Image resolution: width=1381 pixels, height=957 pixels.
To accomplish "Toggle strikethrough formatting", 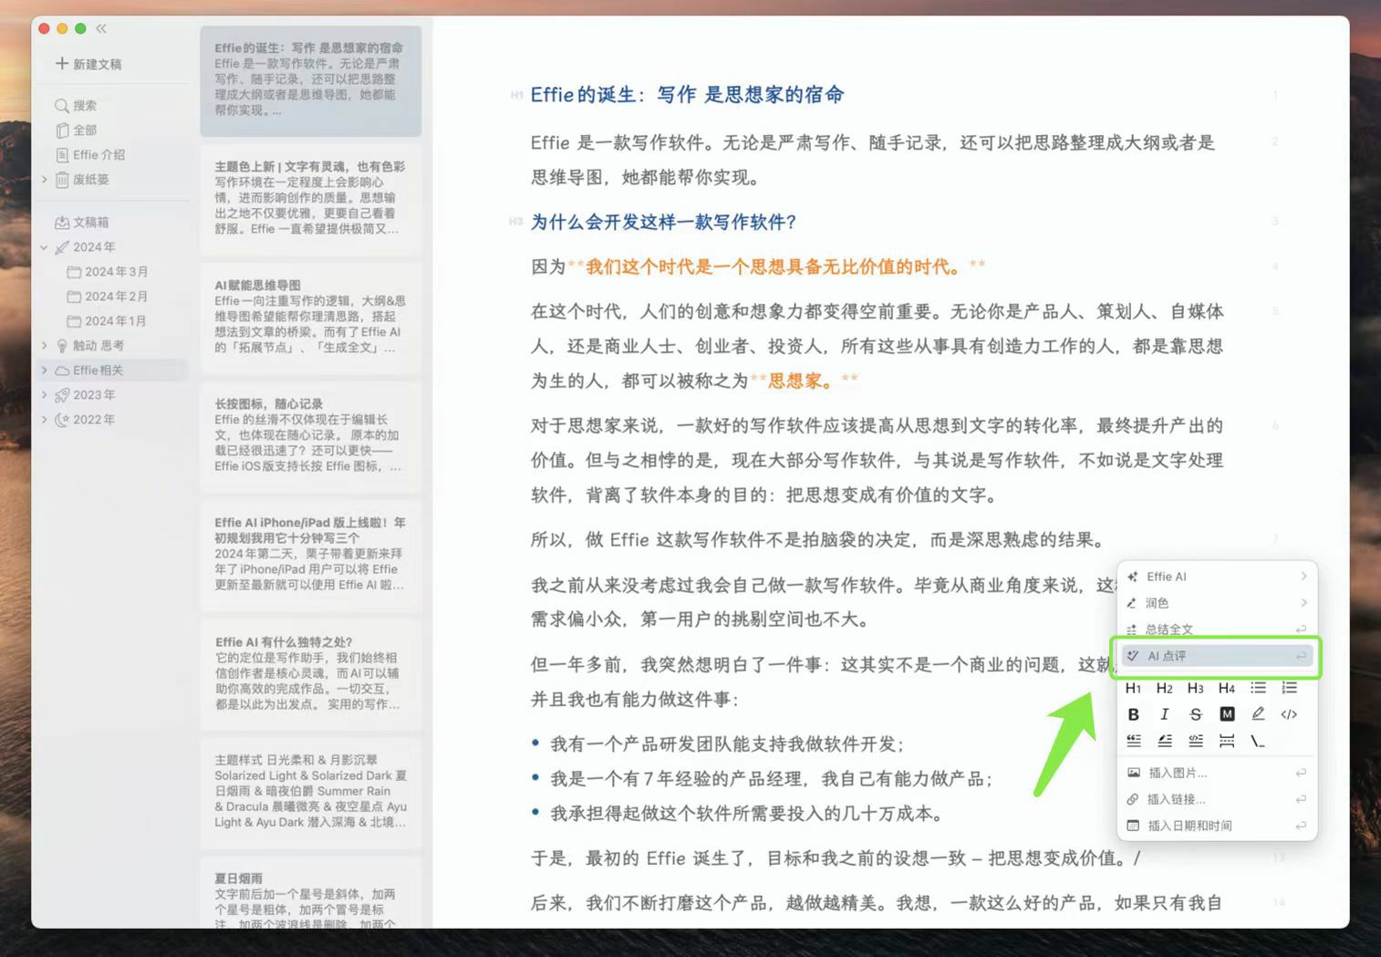I will (x=1195, y=714).
